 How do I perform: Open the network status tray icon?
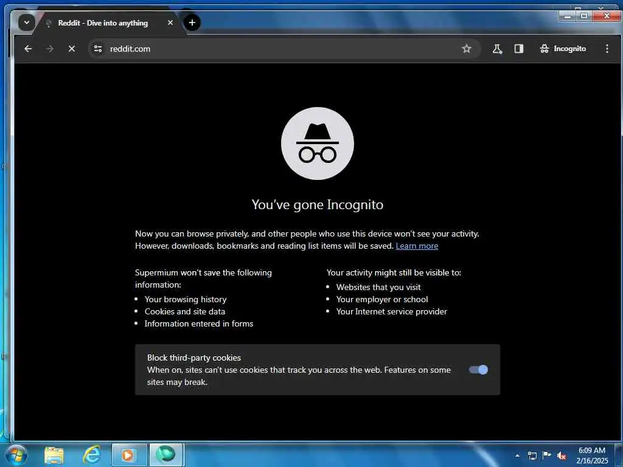pyautogui.click(x=532, y=455)
